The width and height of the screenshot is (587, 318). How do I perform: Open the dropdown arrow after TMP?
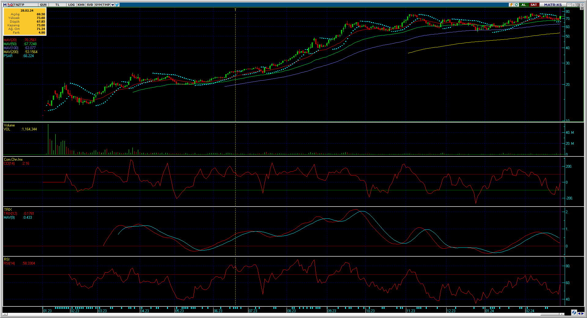(x=113, y=5)
